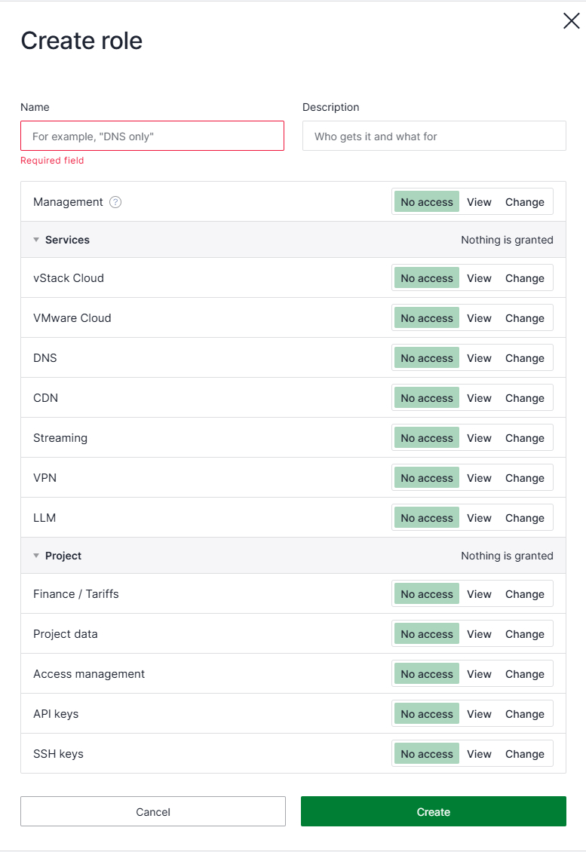This screenshot has width=586, height=852.
Task: Click the Services section header label
Action: 67,240
